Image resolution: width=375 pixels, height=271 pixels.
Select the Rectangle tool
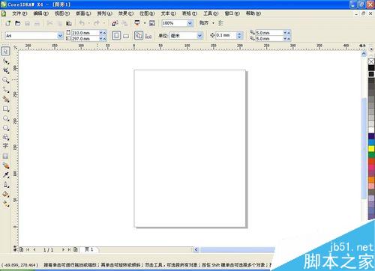5,109
